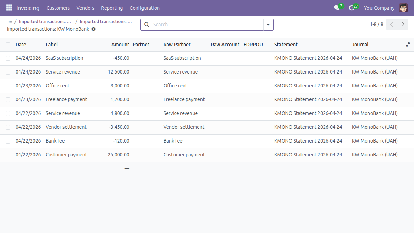Open the Vendor settlement label cell
The width and height of the screenshot is (414, 233).
point(66,127)
